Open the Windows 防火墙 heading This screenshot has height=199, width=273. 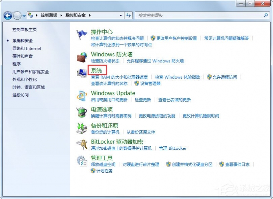pyautogui.click(x=112, y=54)
